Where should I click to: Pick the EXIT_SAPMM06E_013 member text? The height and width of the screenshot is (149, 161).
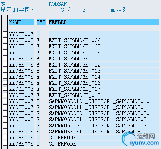pos(75,71)
